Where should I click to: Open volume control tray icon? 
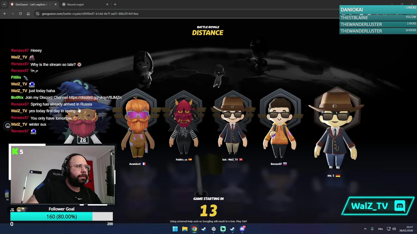click(394, 229)
